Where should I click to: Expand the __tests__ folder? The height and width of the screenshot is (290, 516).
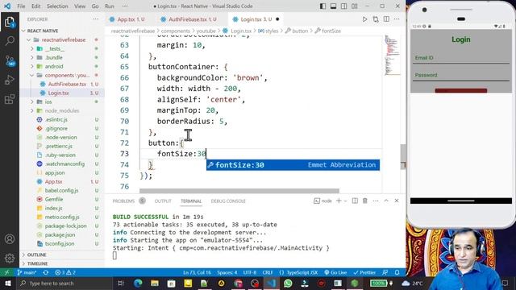coord(63,48)
